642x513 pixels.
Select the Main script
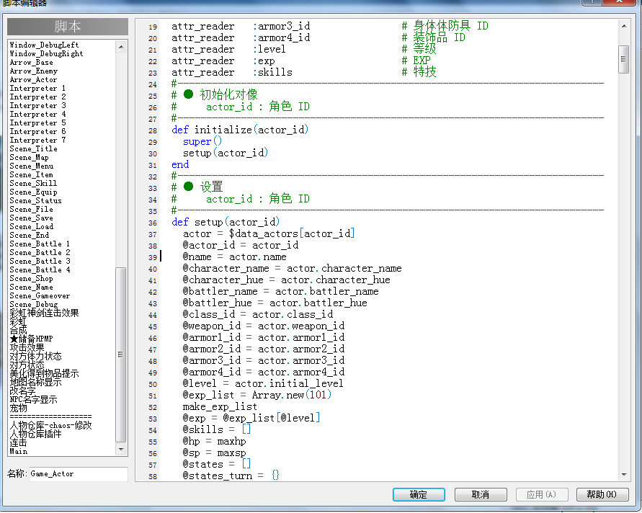19,451
